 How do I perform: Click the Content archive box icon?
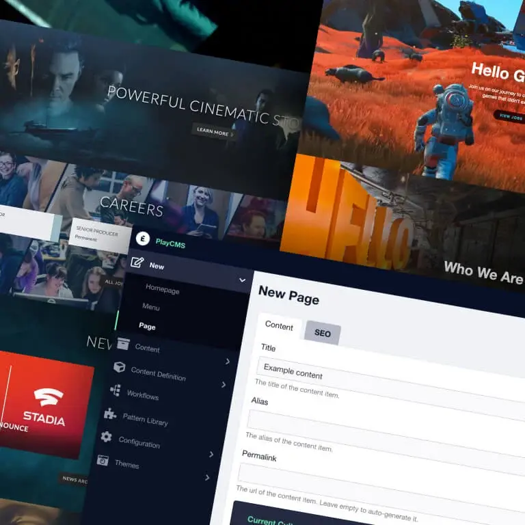tap(123, 343)
